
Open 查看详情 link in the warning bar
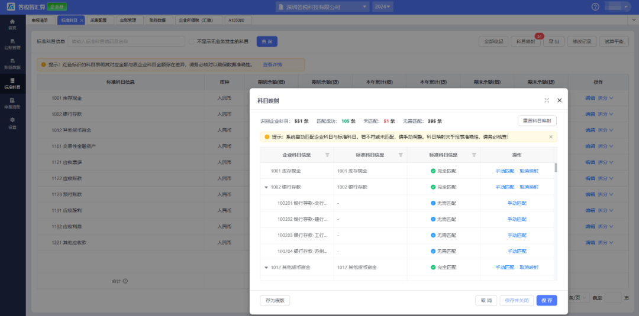coord(272,64)
